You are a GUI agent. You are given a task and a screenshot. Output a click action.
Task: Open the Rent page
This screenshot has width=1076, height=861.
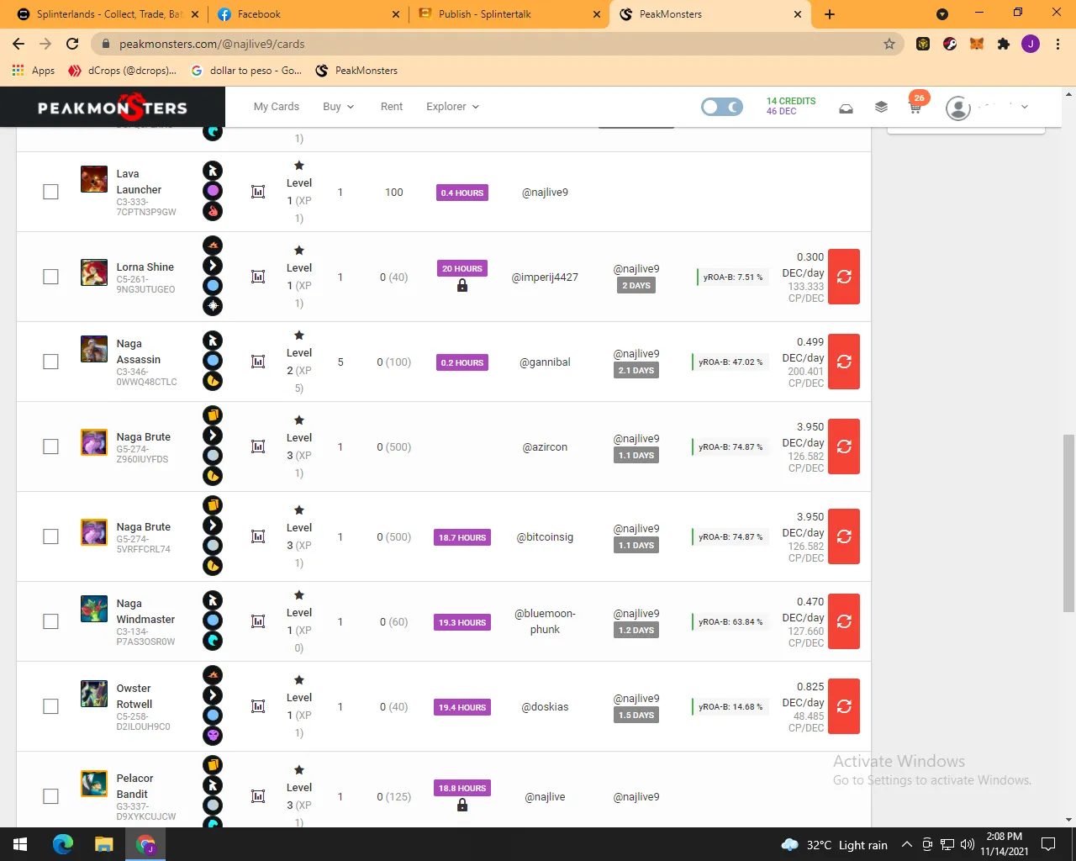click(x=392, y=107)
